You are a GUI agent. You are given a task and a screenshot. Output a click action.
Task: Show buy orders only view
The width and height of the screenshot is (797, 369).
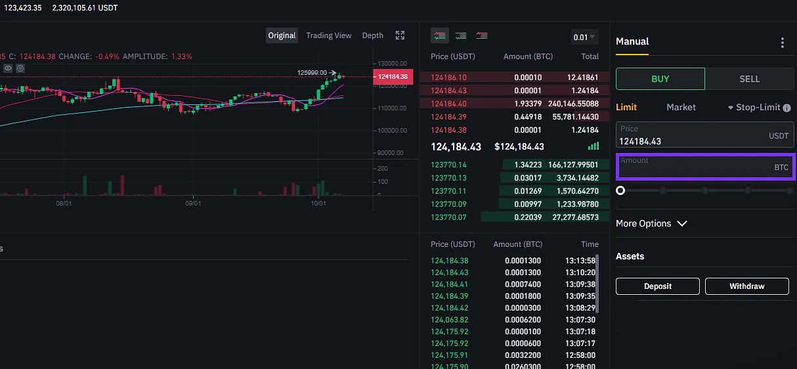[x=461, y=35]
